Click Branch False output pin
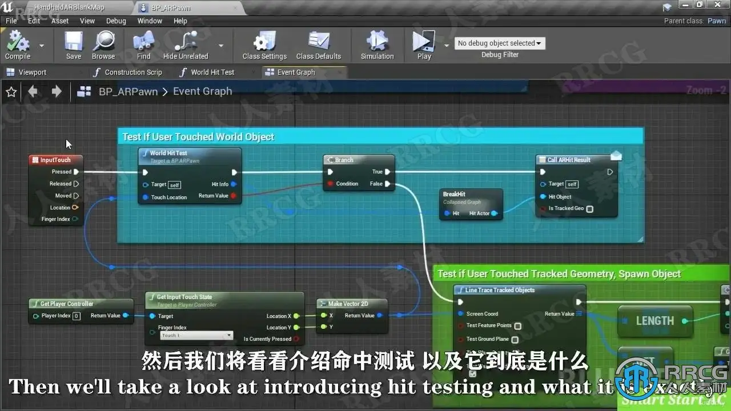Viewport: 731px width, 411px height. pos(388,184)
